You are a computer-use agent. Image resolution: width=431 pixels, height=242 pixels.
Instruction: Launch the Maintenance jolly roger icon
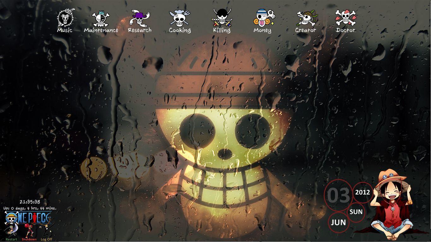click(101, 19)
